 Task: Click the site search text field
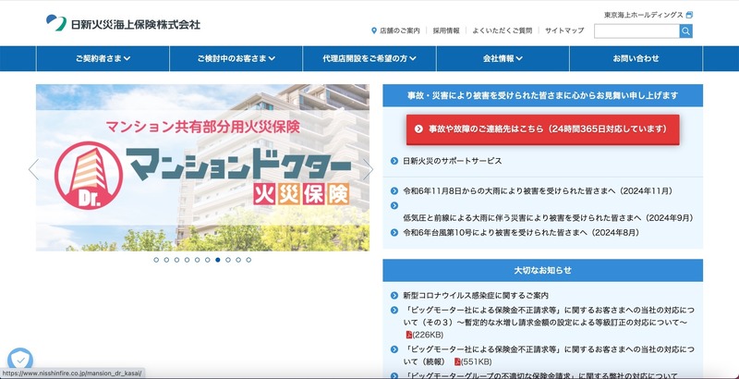(x=636, y=31)
